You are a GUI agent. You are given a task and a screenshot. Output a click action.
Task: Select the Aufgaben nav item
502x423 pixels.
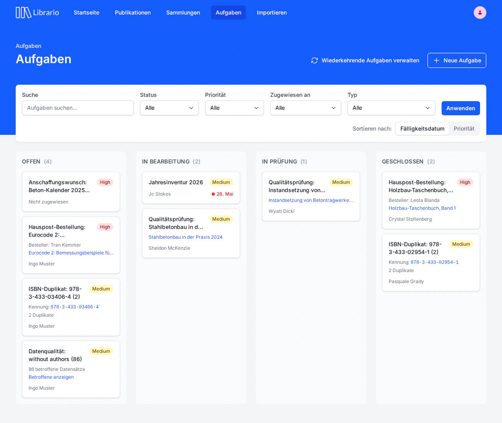228,13
